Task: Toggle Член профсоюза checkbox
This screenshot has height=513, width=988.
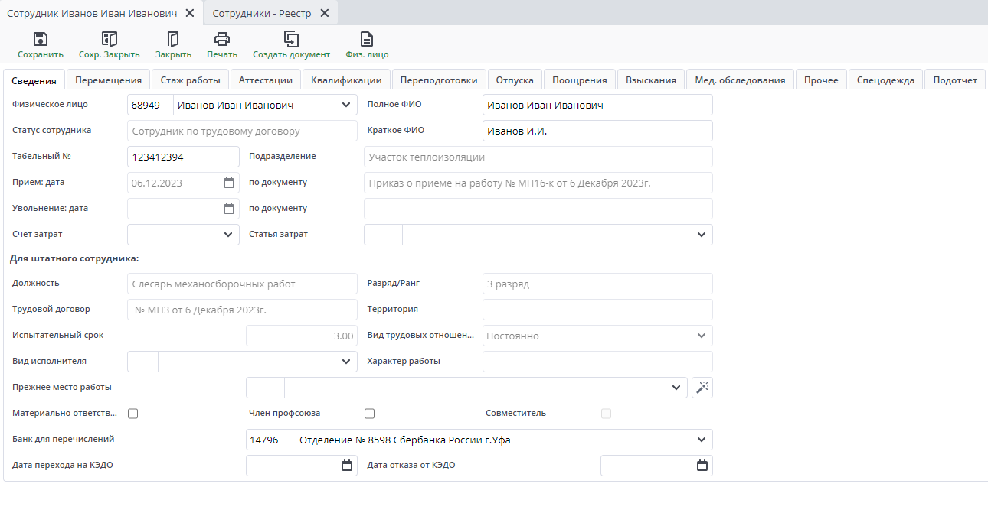Action: tap(370, 414)
